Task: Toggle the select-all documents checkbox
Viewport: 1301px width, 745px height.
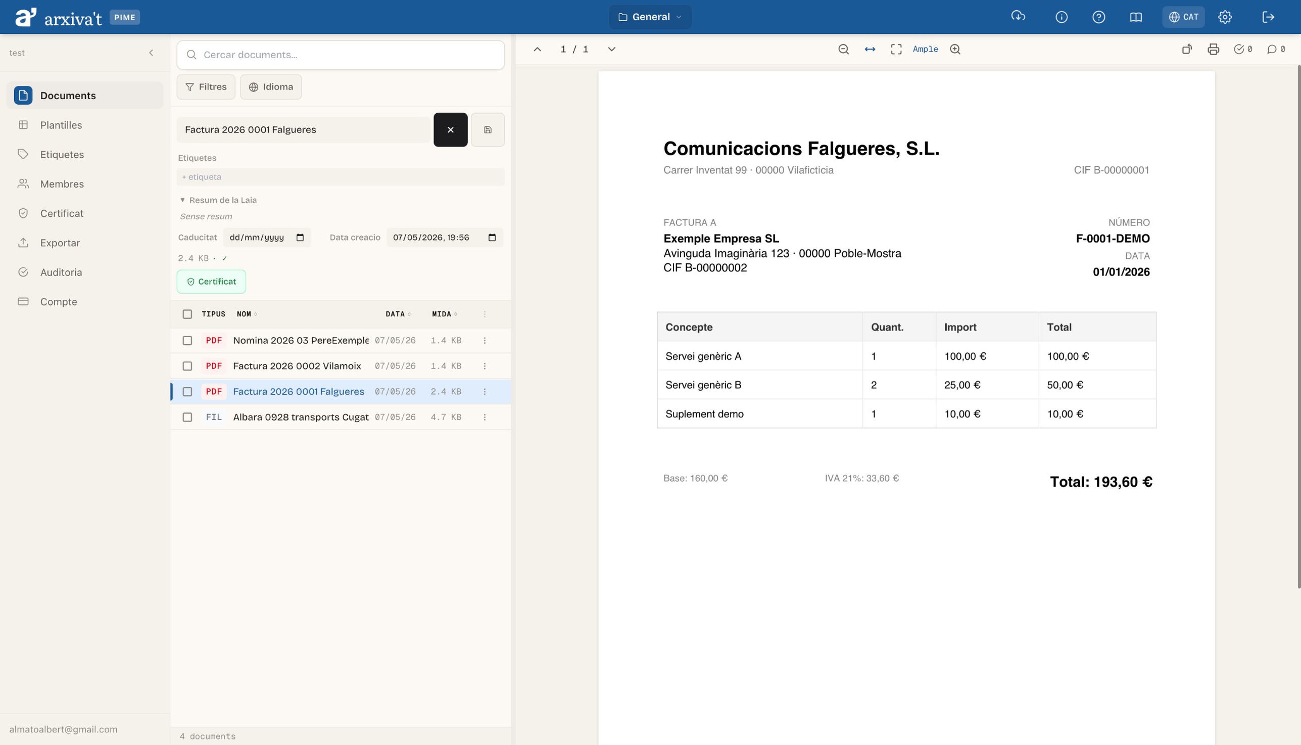Action: 187,314
